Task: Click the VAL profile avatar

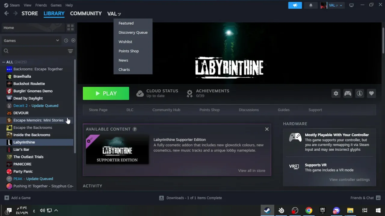Action: (324, 5)
